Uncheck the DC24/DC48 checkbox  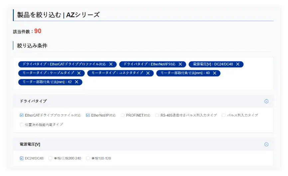[x=22, y=158]
